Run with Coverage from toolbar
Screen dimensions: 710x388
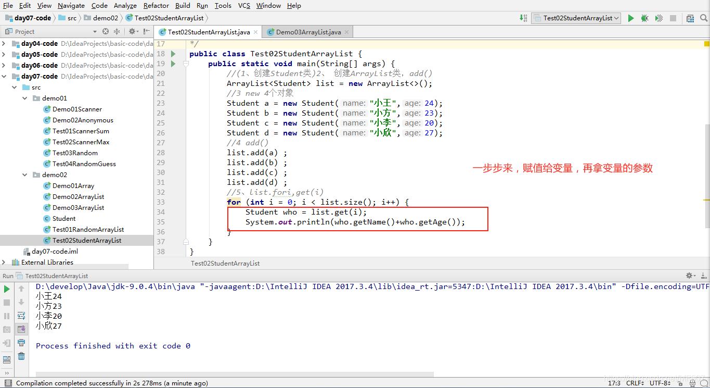tap(659, 18)
